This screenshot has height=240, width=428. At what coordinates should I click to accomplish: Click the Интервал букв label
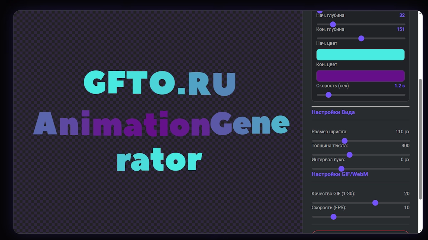coord(328,159)
